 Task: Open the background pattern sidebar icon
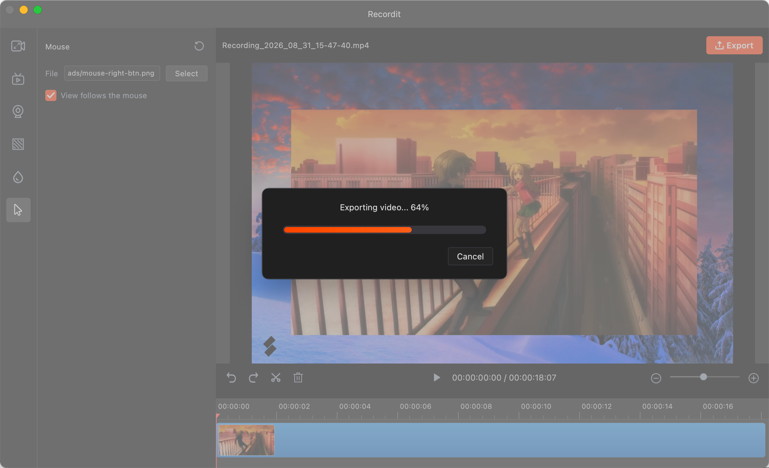click(x=18, y=144)
